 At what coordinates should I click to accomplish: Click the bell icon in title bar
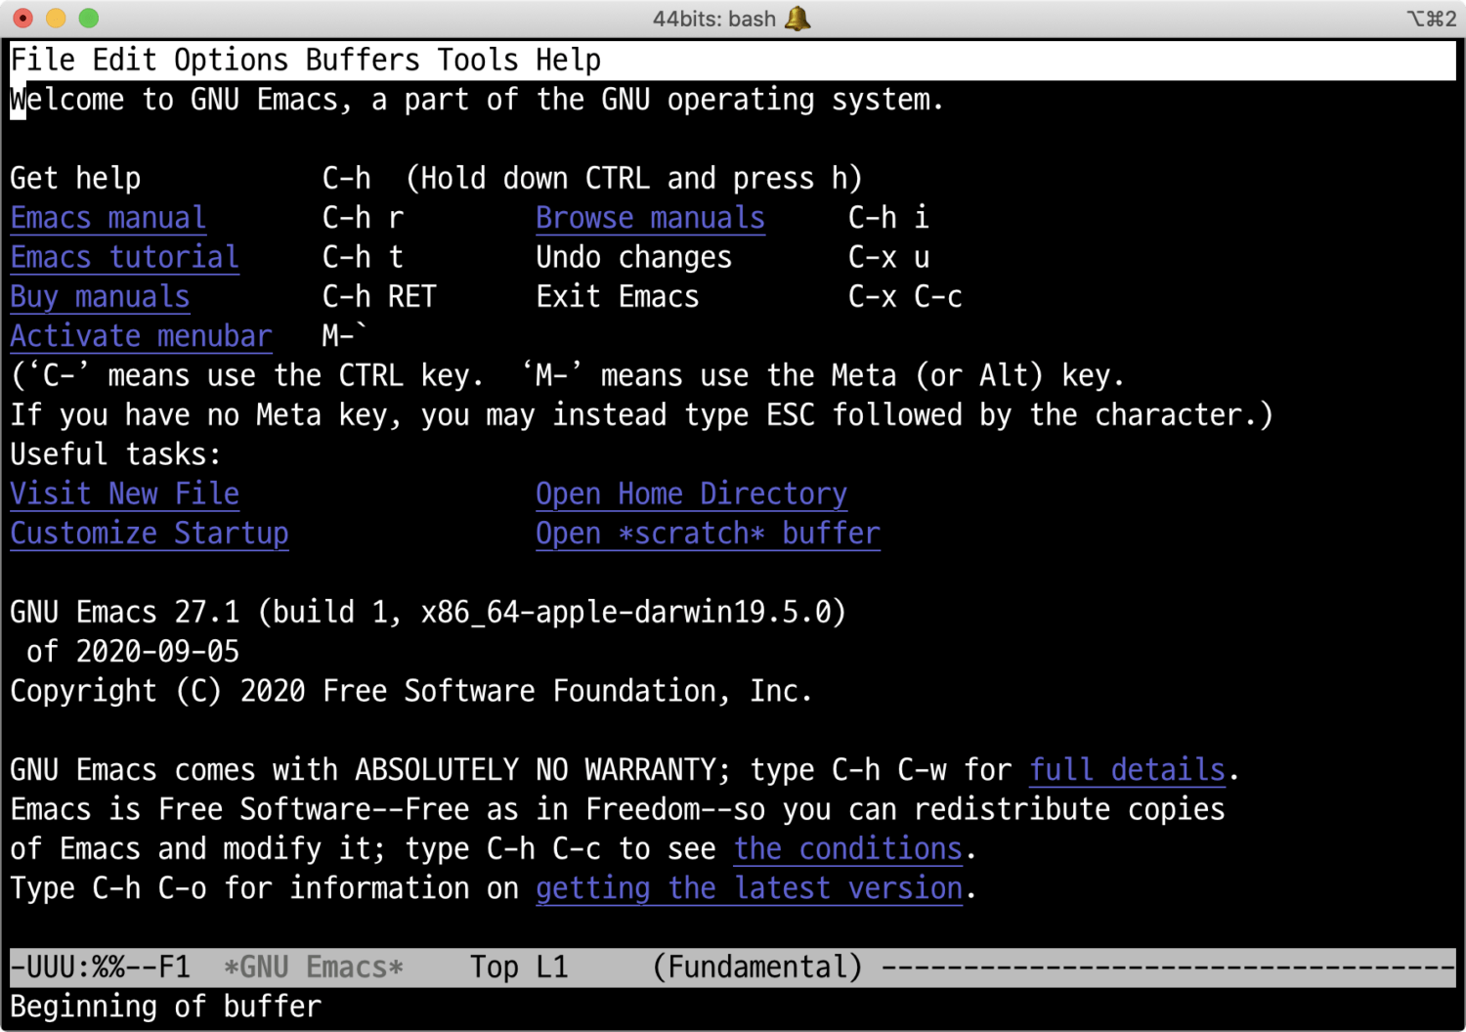point(798,19)
